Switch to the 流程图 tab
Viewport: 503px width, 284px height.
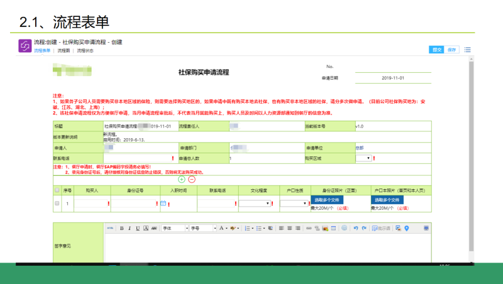pyautogui.click(x=64, y=51)
